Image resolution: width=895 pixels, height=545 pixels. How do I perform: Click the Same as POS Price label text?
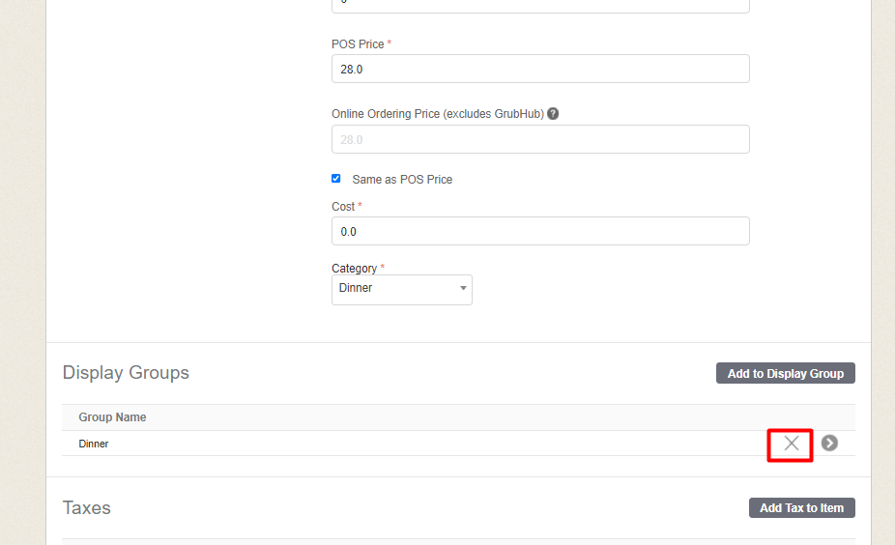[402, 180]
